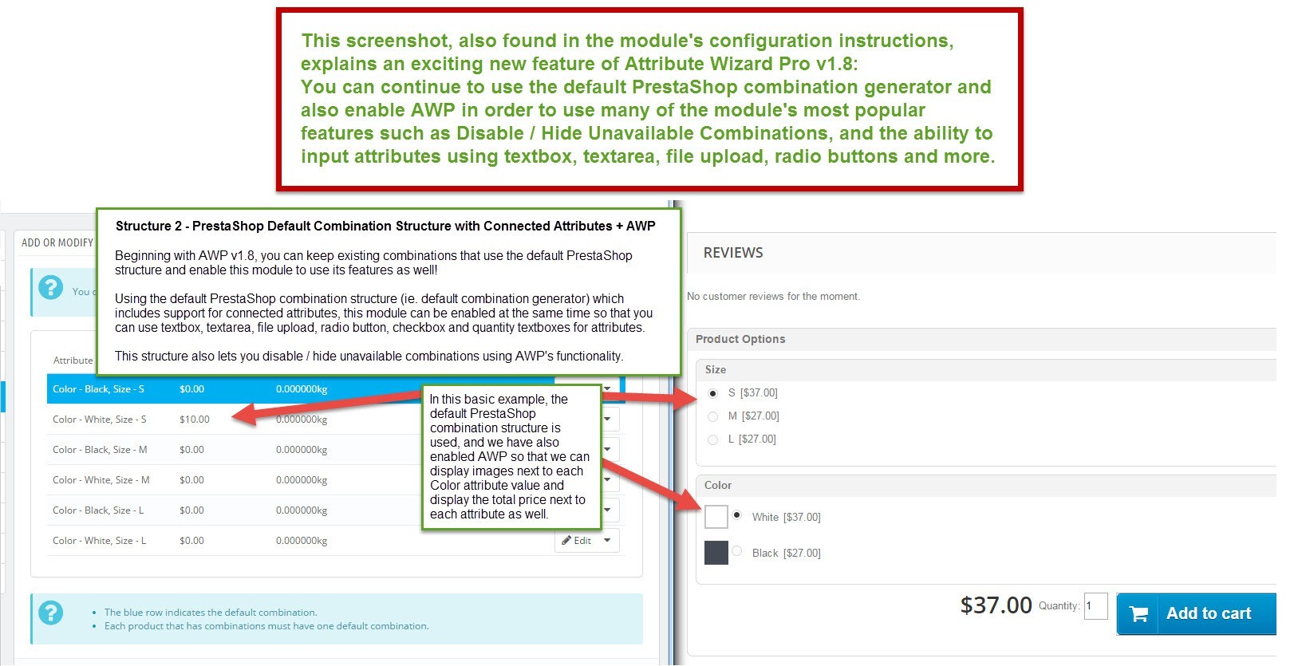1302x666 pixels.
Task: Click the Add to cart button
Action: click(1197, 613)
